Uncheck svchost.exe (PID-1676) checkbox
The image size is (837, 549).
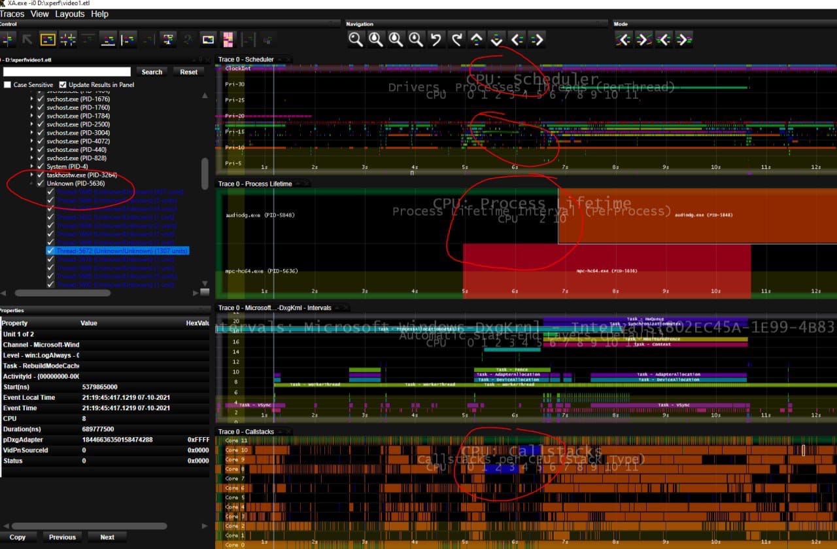41,99
